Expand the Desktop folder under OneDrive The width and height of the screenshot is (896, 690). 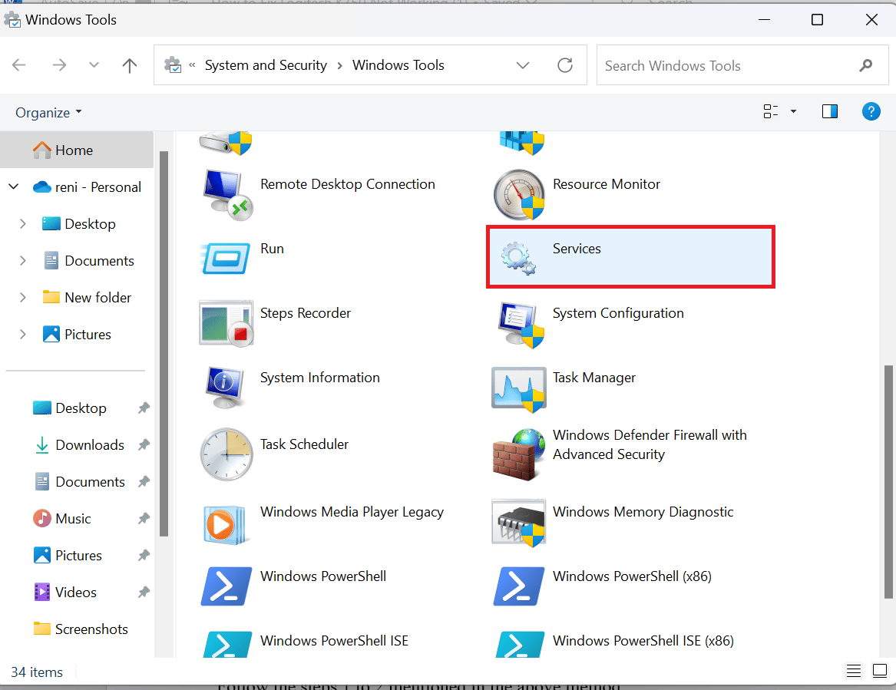pos(23,224)
